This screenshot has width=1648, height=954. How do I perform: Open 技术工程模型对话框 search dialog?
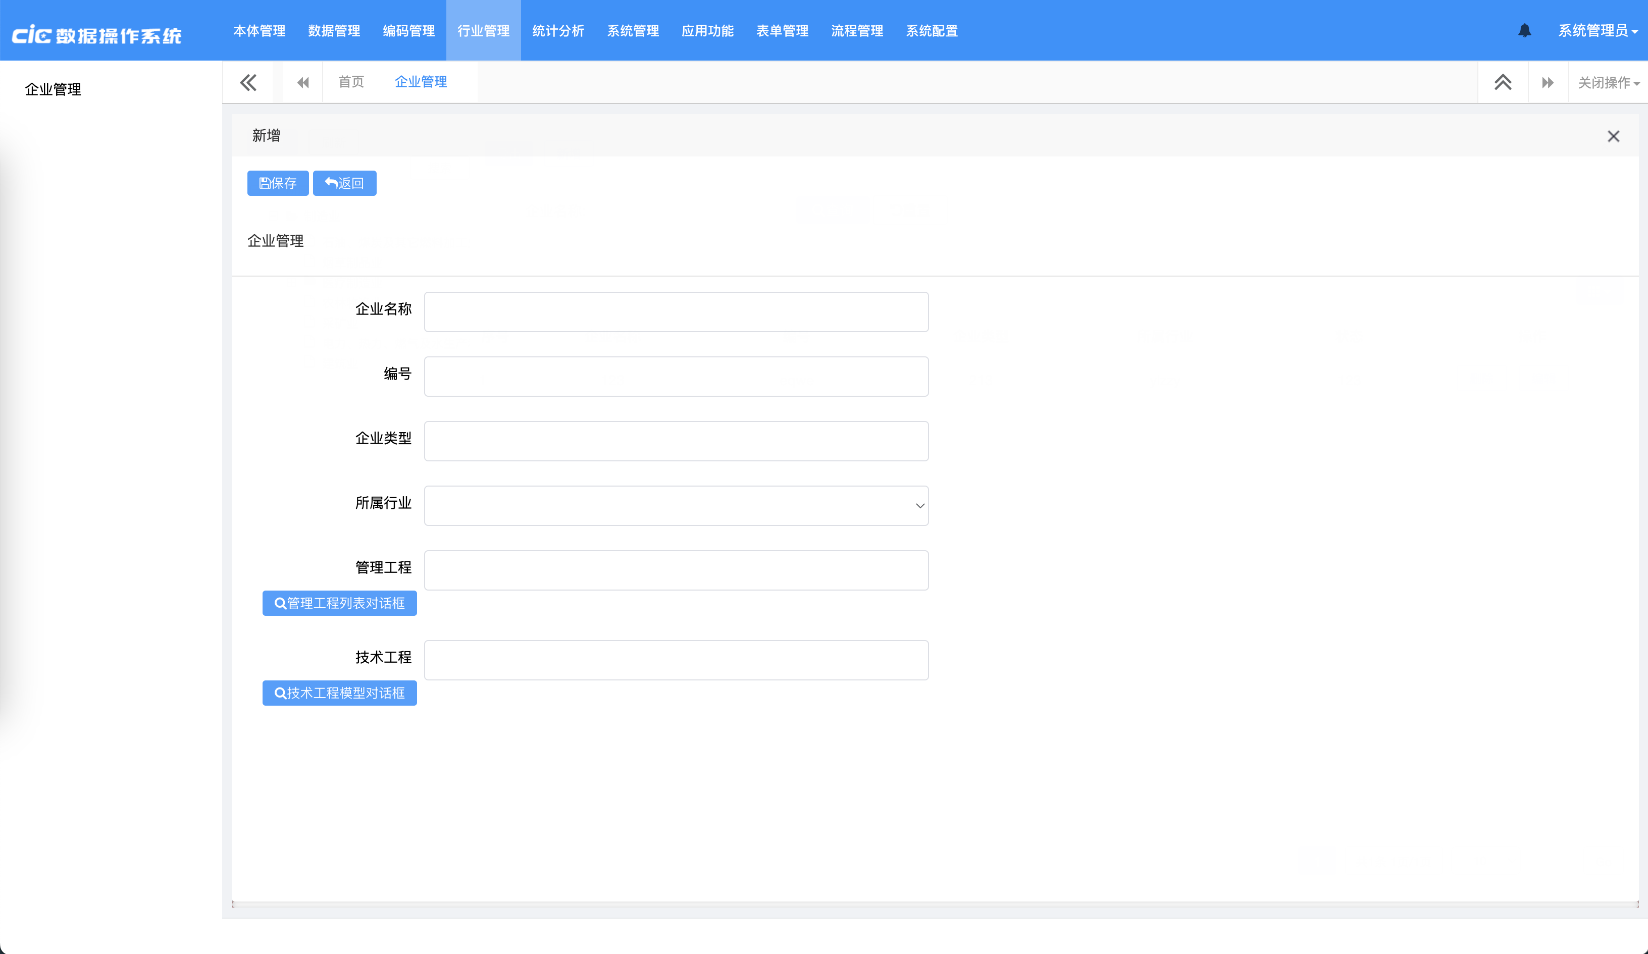(339, 693)
